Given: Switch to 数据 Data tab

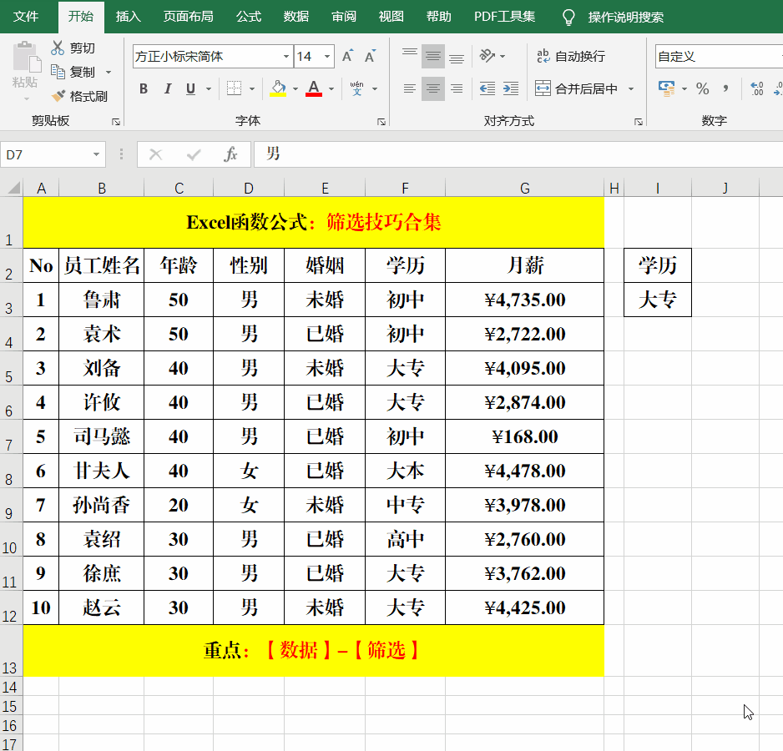Looking at the screenshot, I should point(296,17).
